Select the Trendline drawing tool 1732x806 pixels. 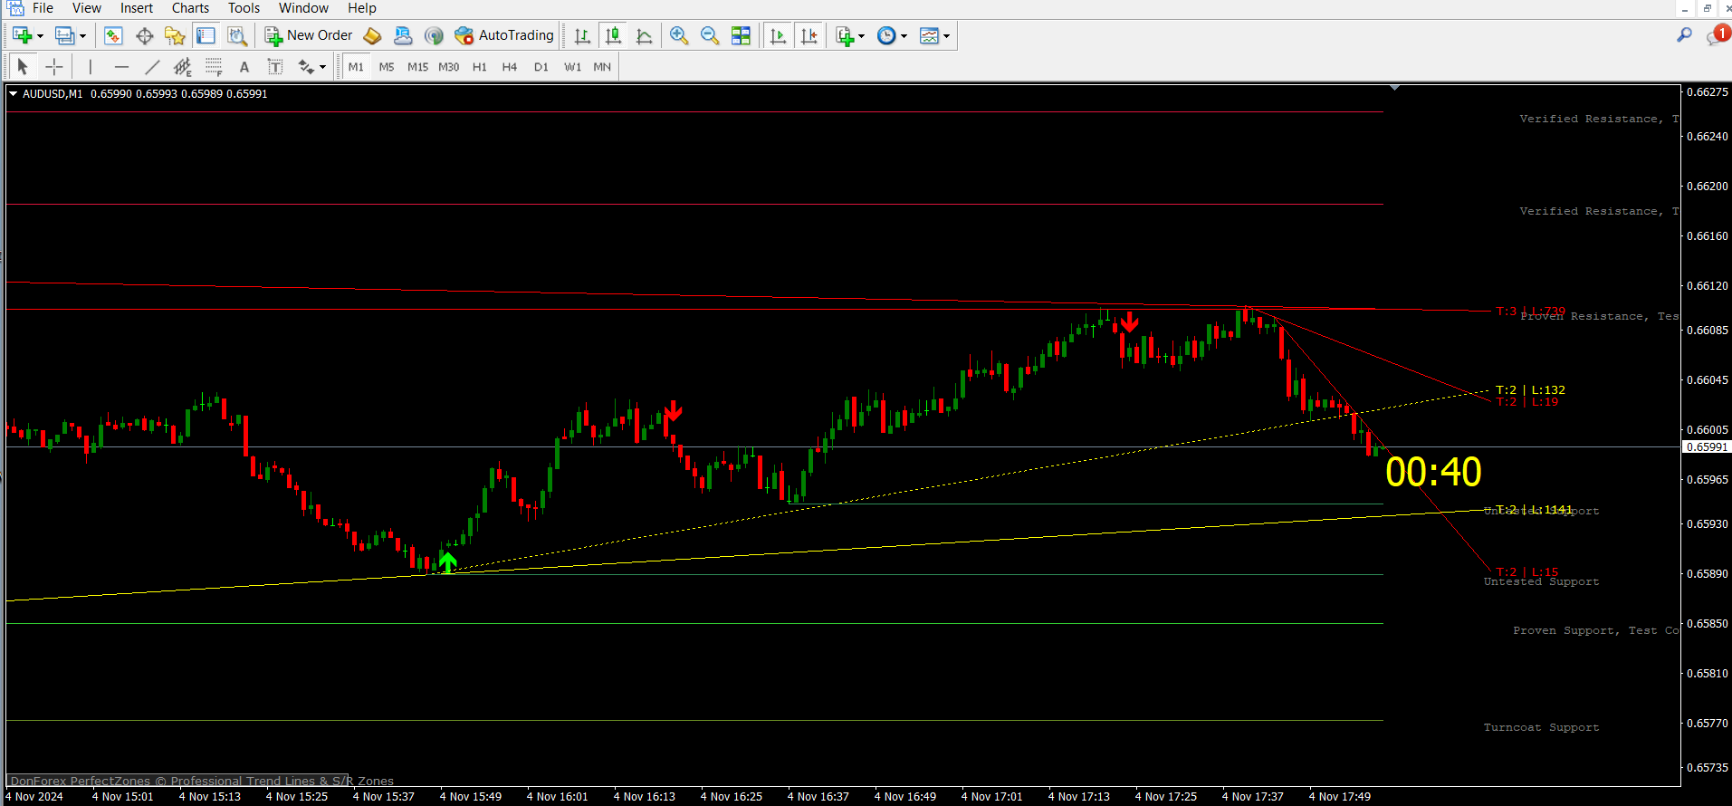click(x=152, y=66)
